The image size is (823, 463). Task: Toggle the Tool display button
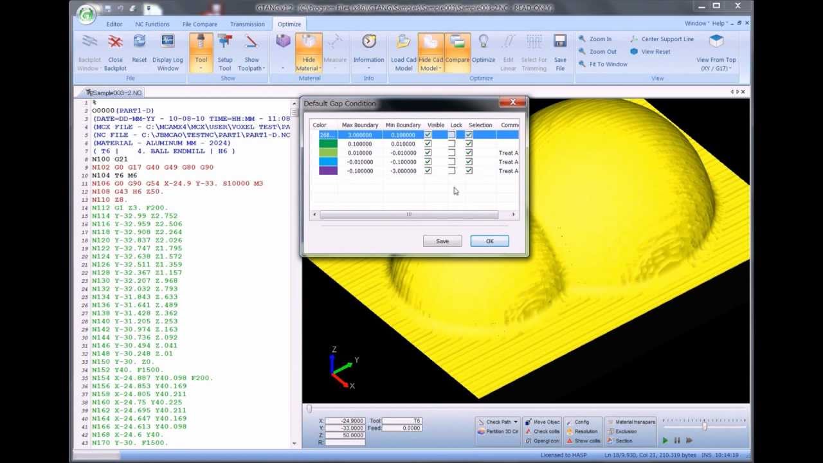(x=201, y=52)
